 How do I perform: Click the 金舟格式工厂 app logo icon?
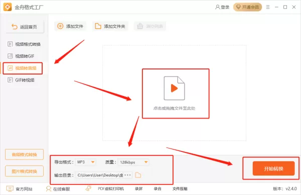click(x=8, y=7)
